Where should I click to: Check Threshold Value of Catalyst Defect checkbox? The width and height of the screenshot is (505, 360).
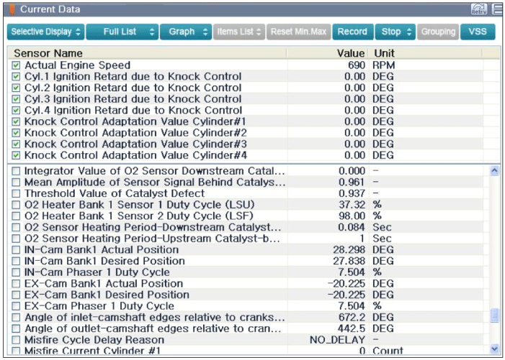[x=16, y=193]
